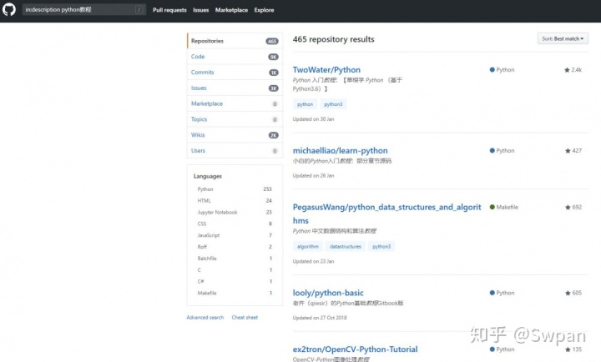Switch to Topics search results
Screen dimensions: 601x362
click(235, 119)
